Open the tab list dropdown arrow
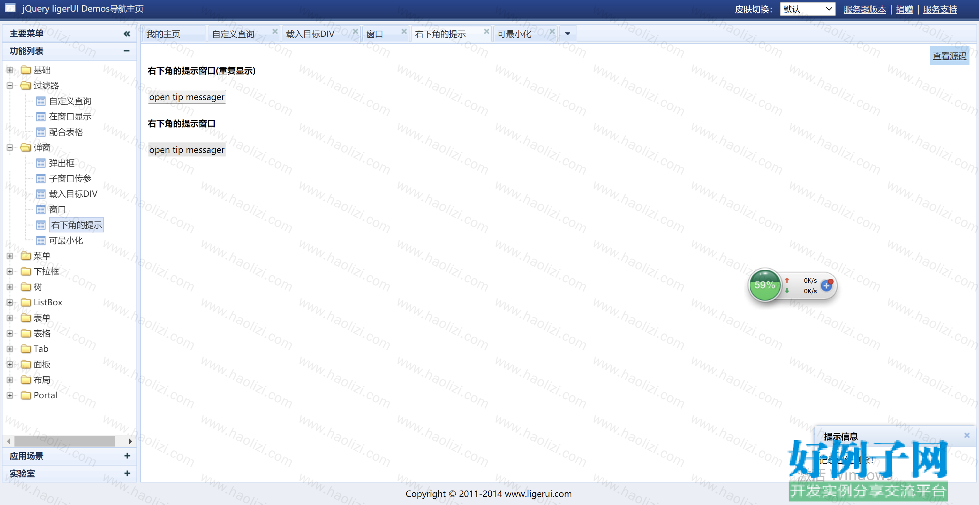Screen dimensions: 979x505 pos(568,34)
